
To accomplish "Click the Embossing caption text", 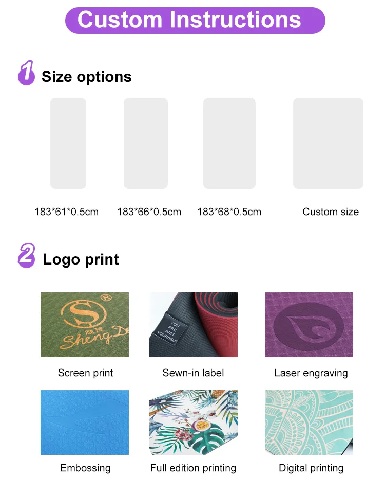I will (85, 468).
